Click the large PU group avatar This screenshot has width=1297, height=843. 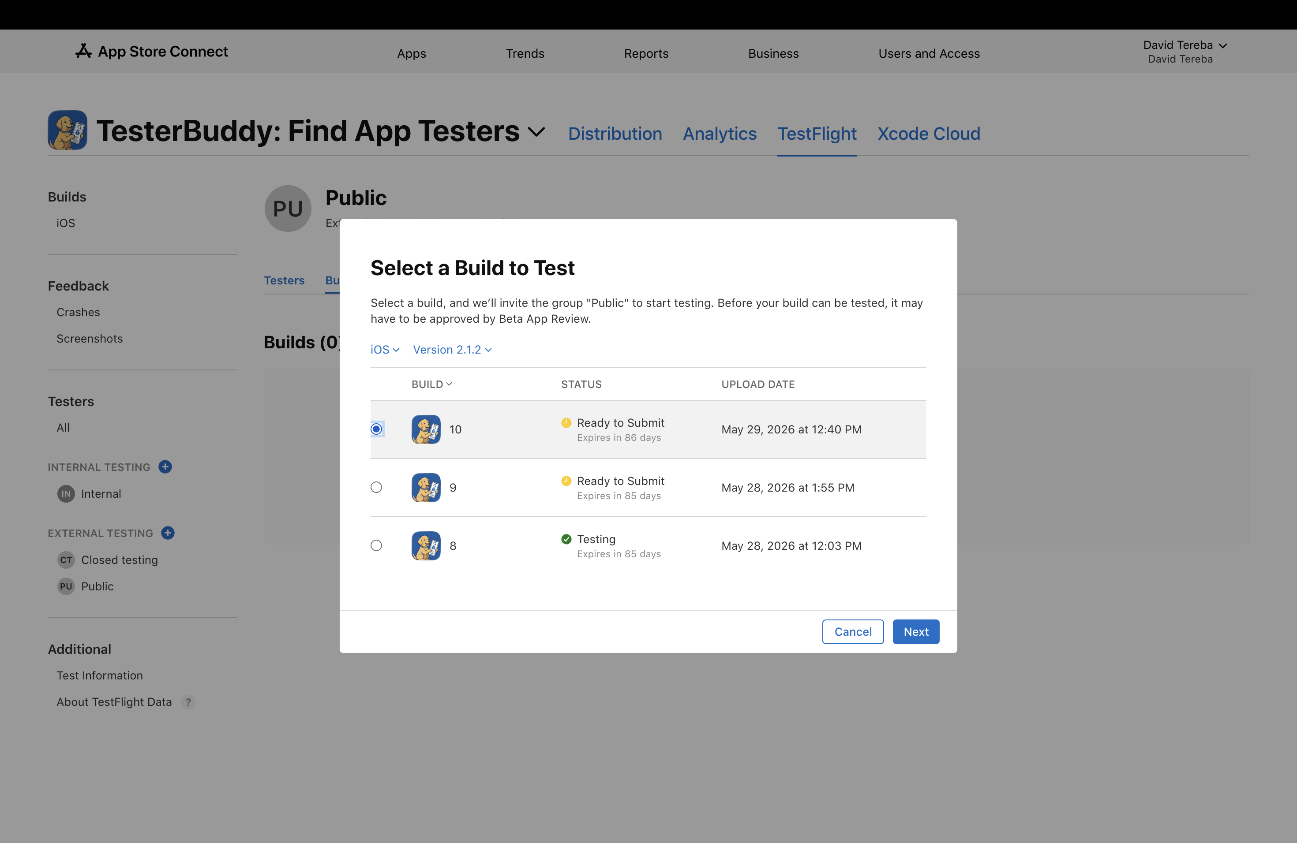click(x=288, y=209)
